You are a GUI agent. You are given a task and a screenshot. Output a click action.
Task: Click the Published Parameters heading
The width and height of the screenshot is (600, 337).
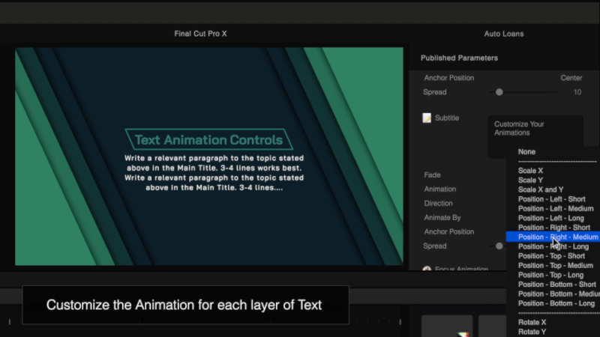459,58
